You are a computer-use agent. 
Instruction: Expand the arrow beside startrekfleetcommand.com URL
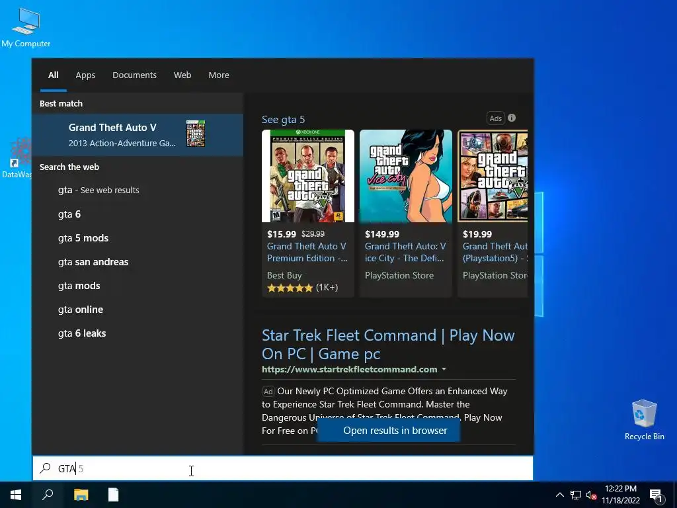click(444, 369)
